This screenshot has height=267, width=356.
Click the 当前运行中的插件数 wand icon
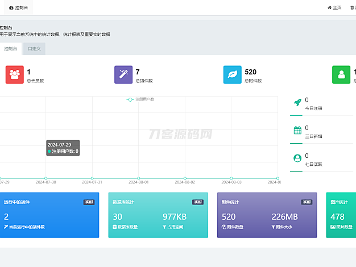pyautogui.click(x=6, y=227)
